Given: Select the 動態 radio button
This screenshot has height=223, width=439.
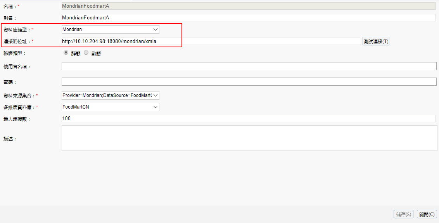Looking at the screenshot, I should (x=86, y=53).
